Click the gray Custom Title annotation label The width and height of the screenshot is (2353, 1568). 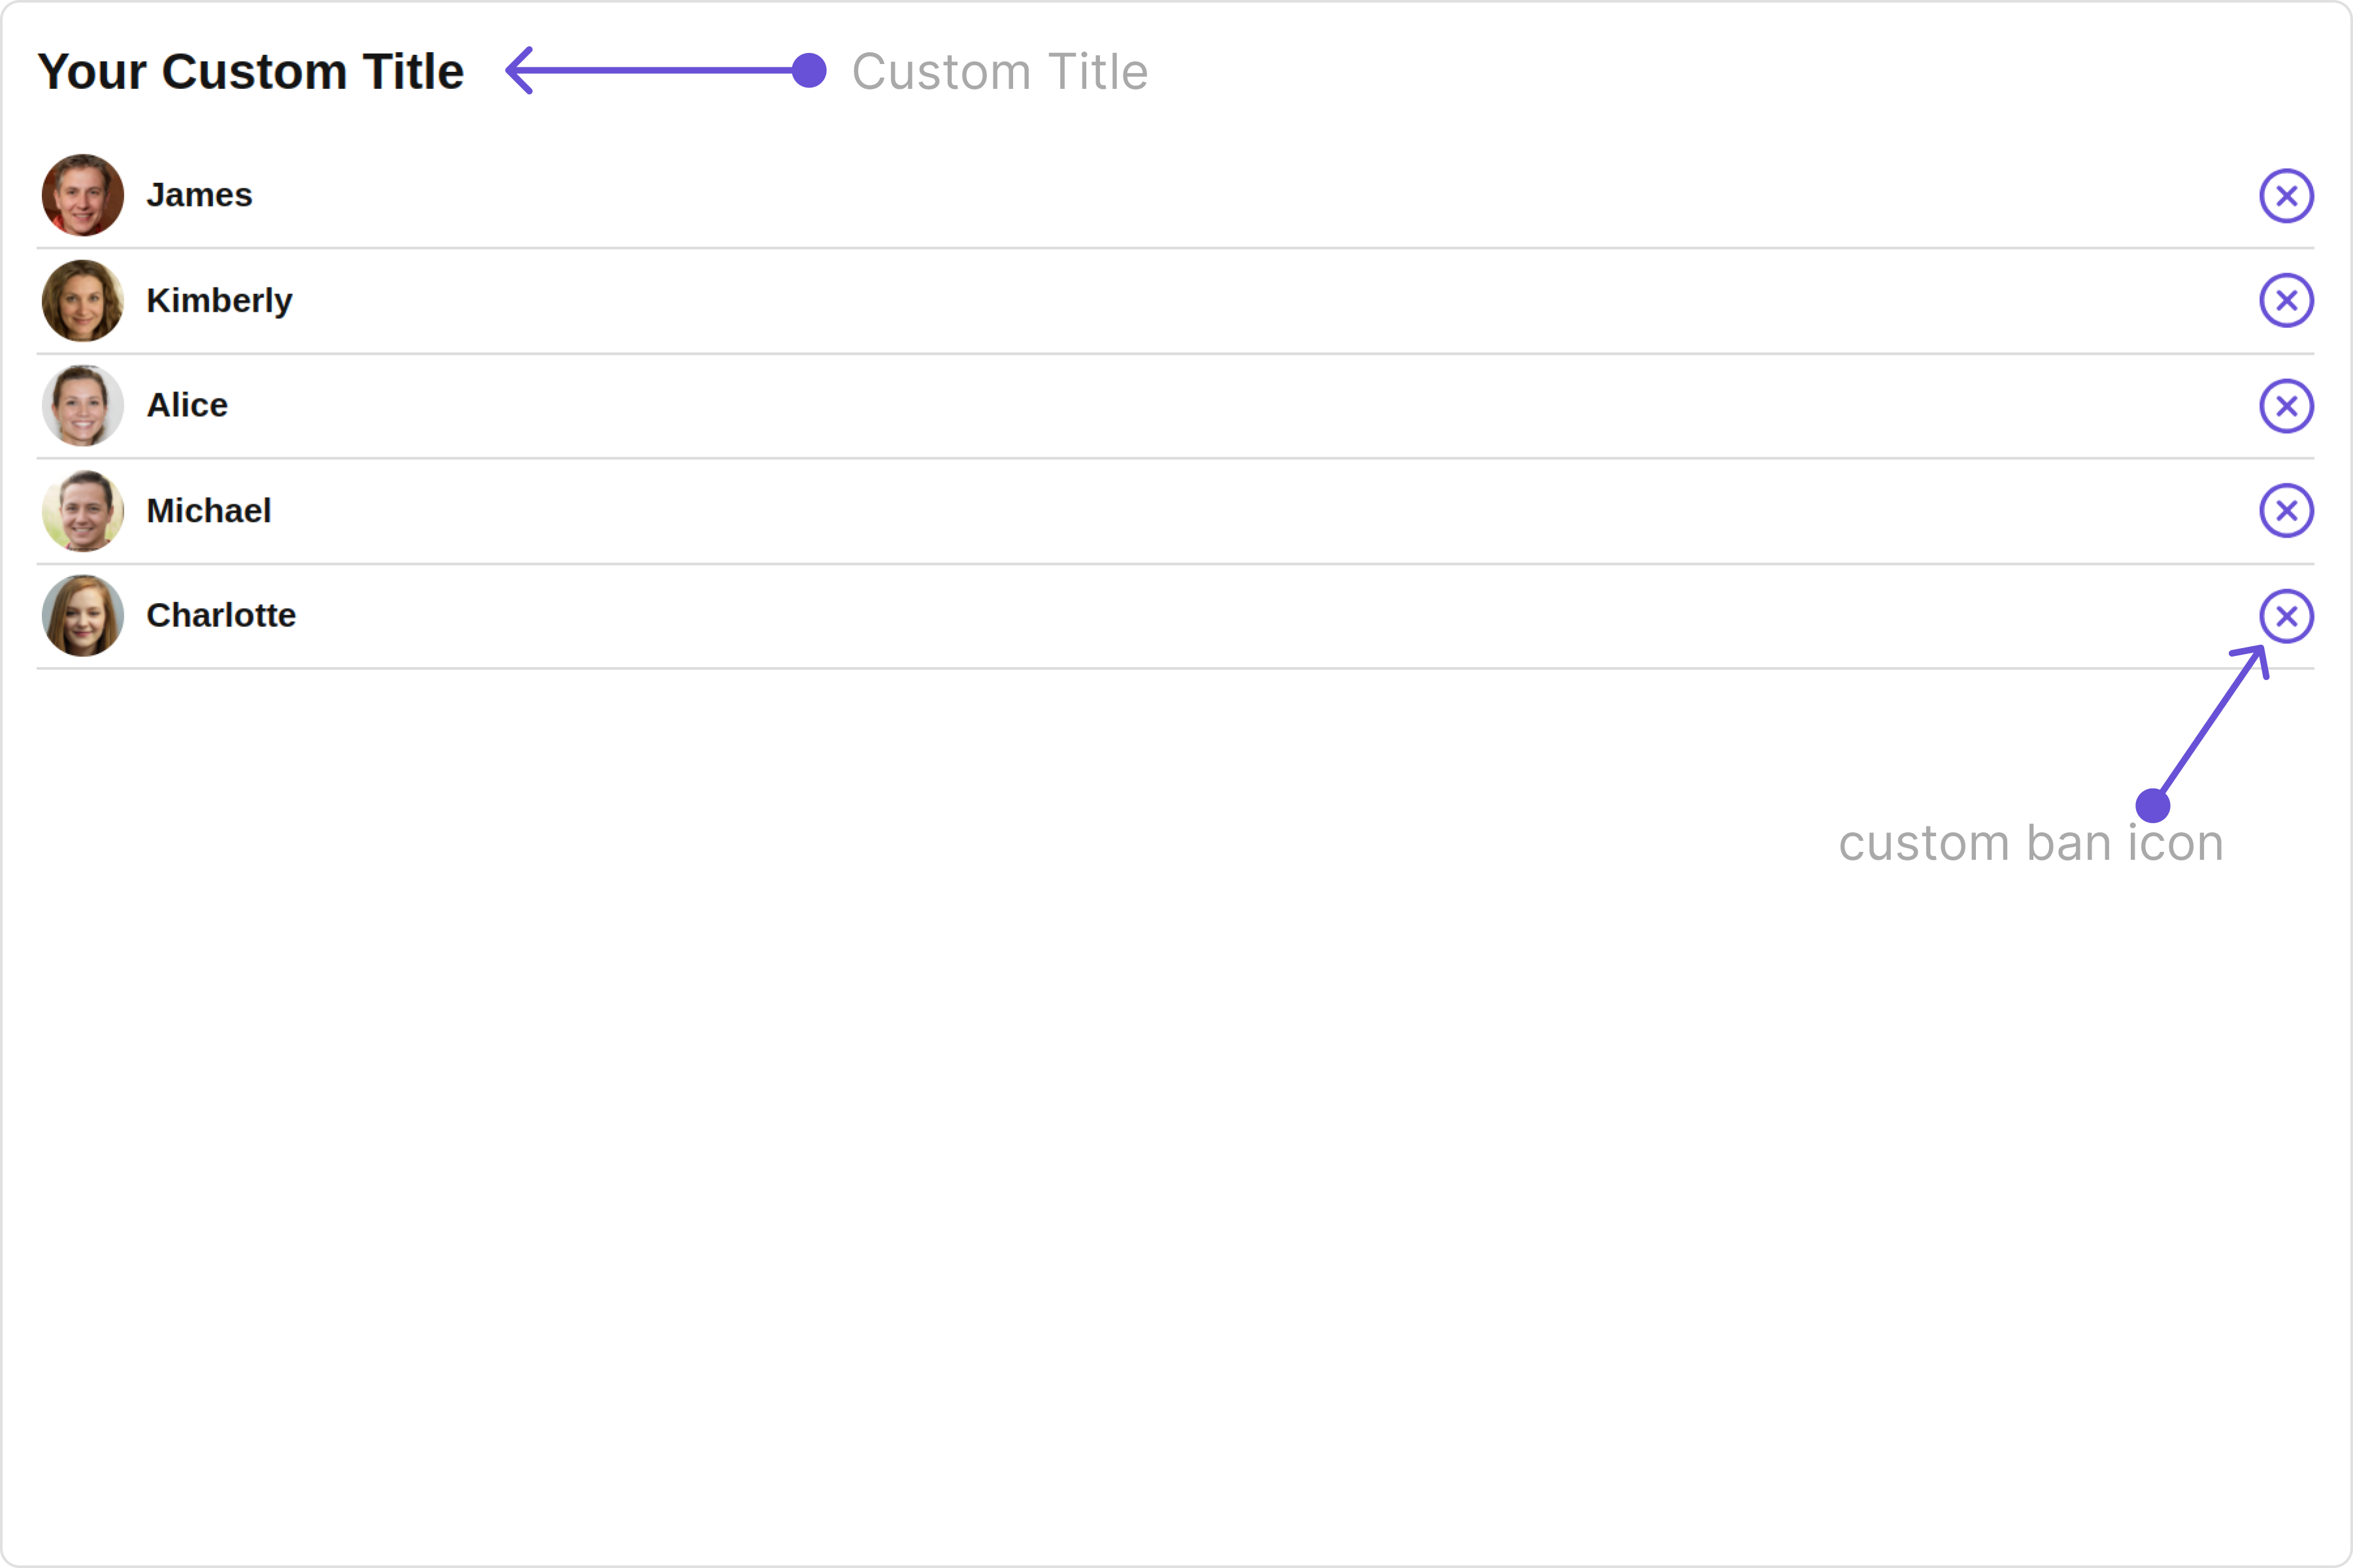(999, 71)
